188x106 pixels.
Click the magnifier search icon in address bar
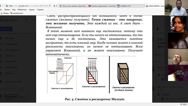pos(50,6)
